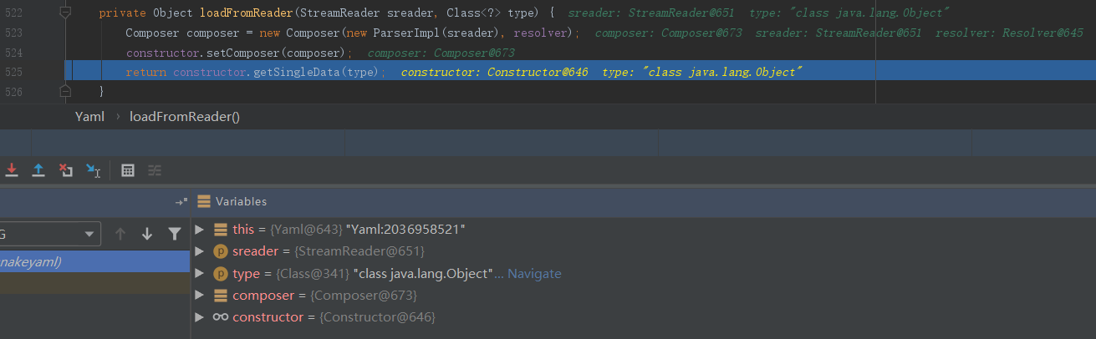Click the frames filter funnel icon

(x=174, y=234)
